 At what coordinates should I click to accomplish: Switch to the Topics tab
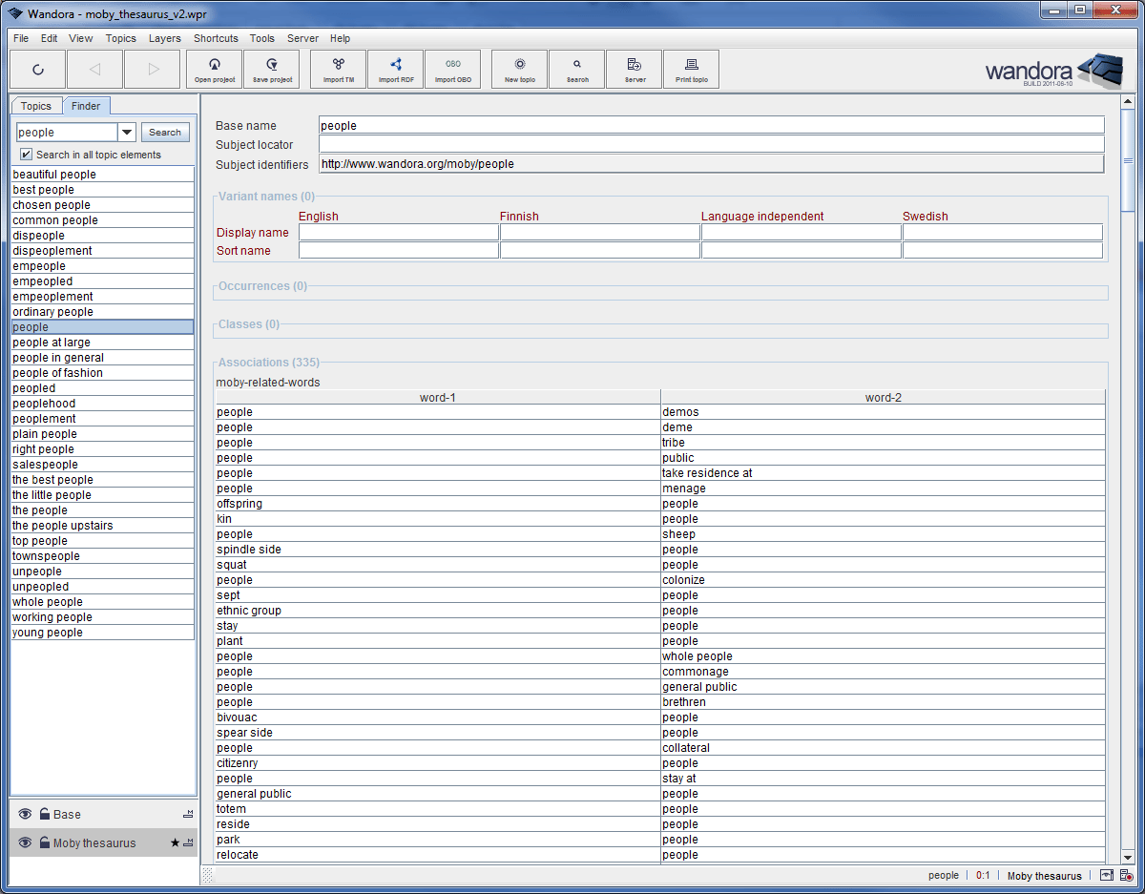36,106
